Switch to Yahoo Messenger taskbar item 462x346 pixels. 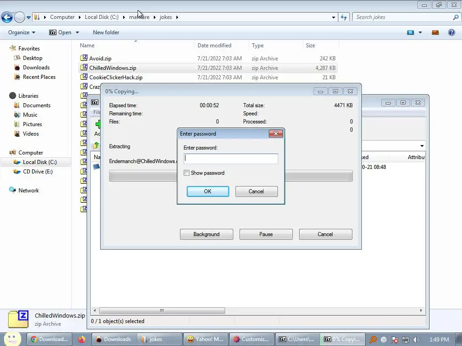point(205,339)
